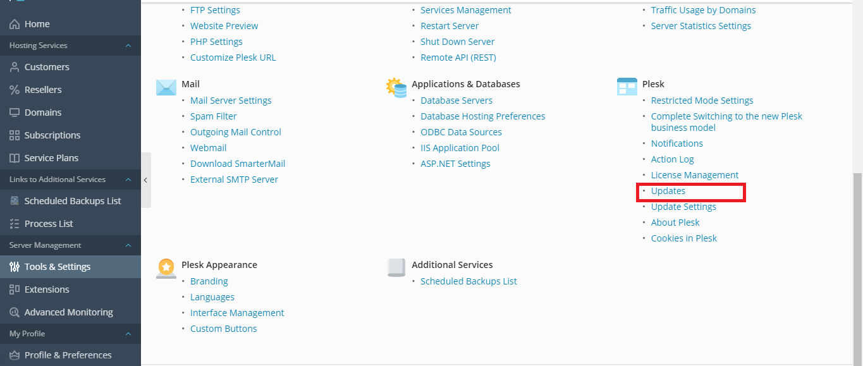
Task: Open Server Statistics Settings link
Action: 701,26
